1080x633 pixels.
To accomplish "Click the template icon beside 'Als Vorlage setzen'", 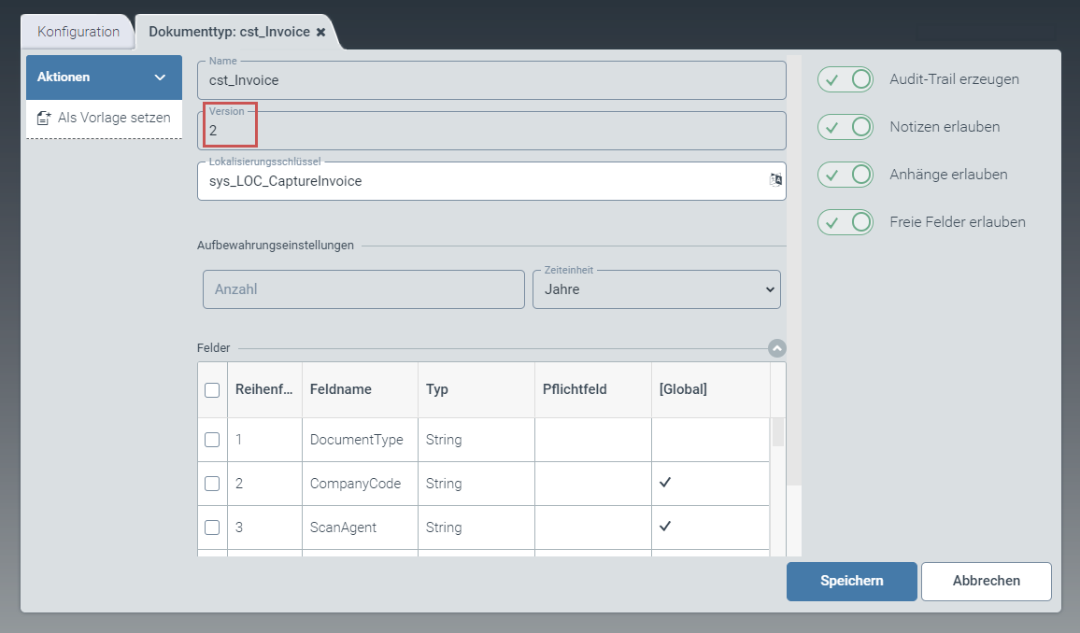I will (42, 118).
